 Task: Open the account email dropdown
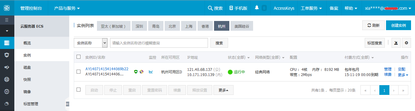tap(388, 8)
